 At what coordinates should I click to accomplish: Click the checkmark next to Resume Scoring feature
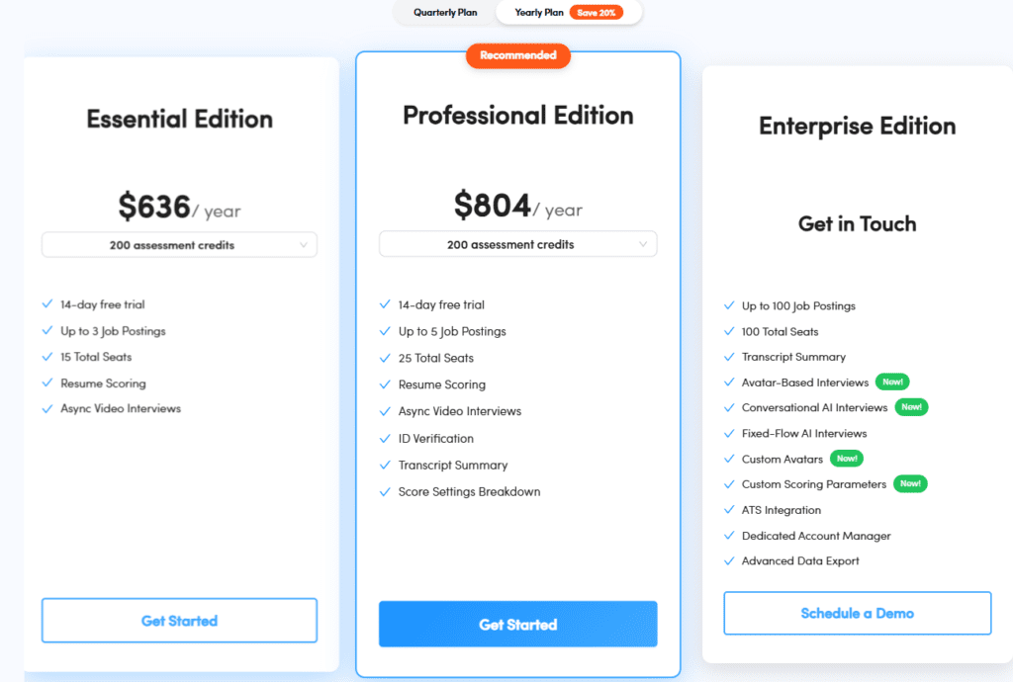pos(47,384)
